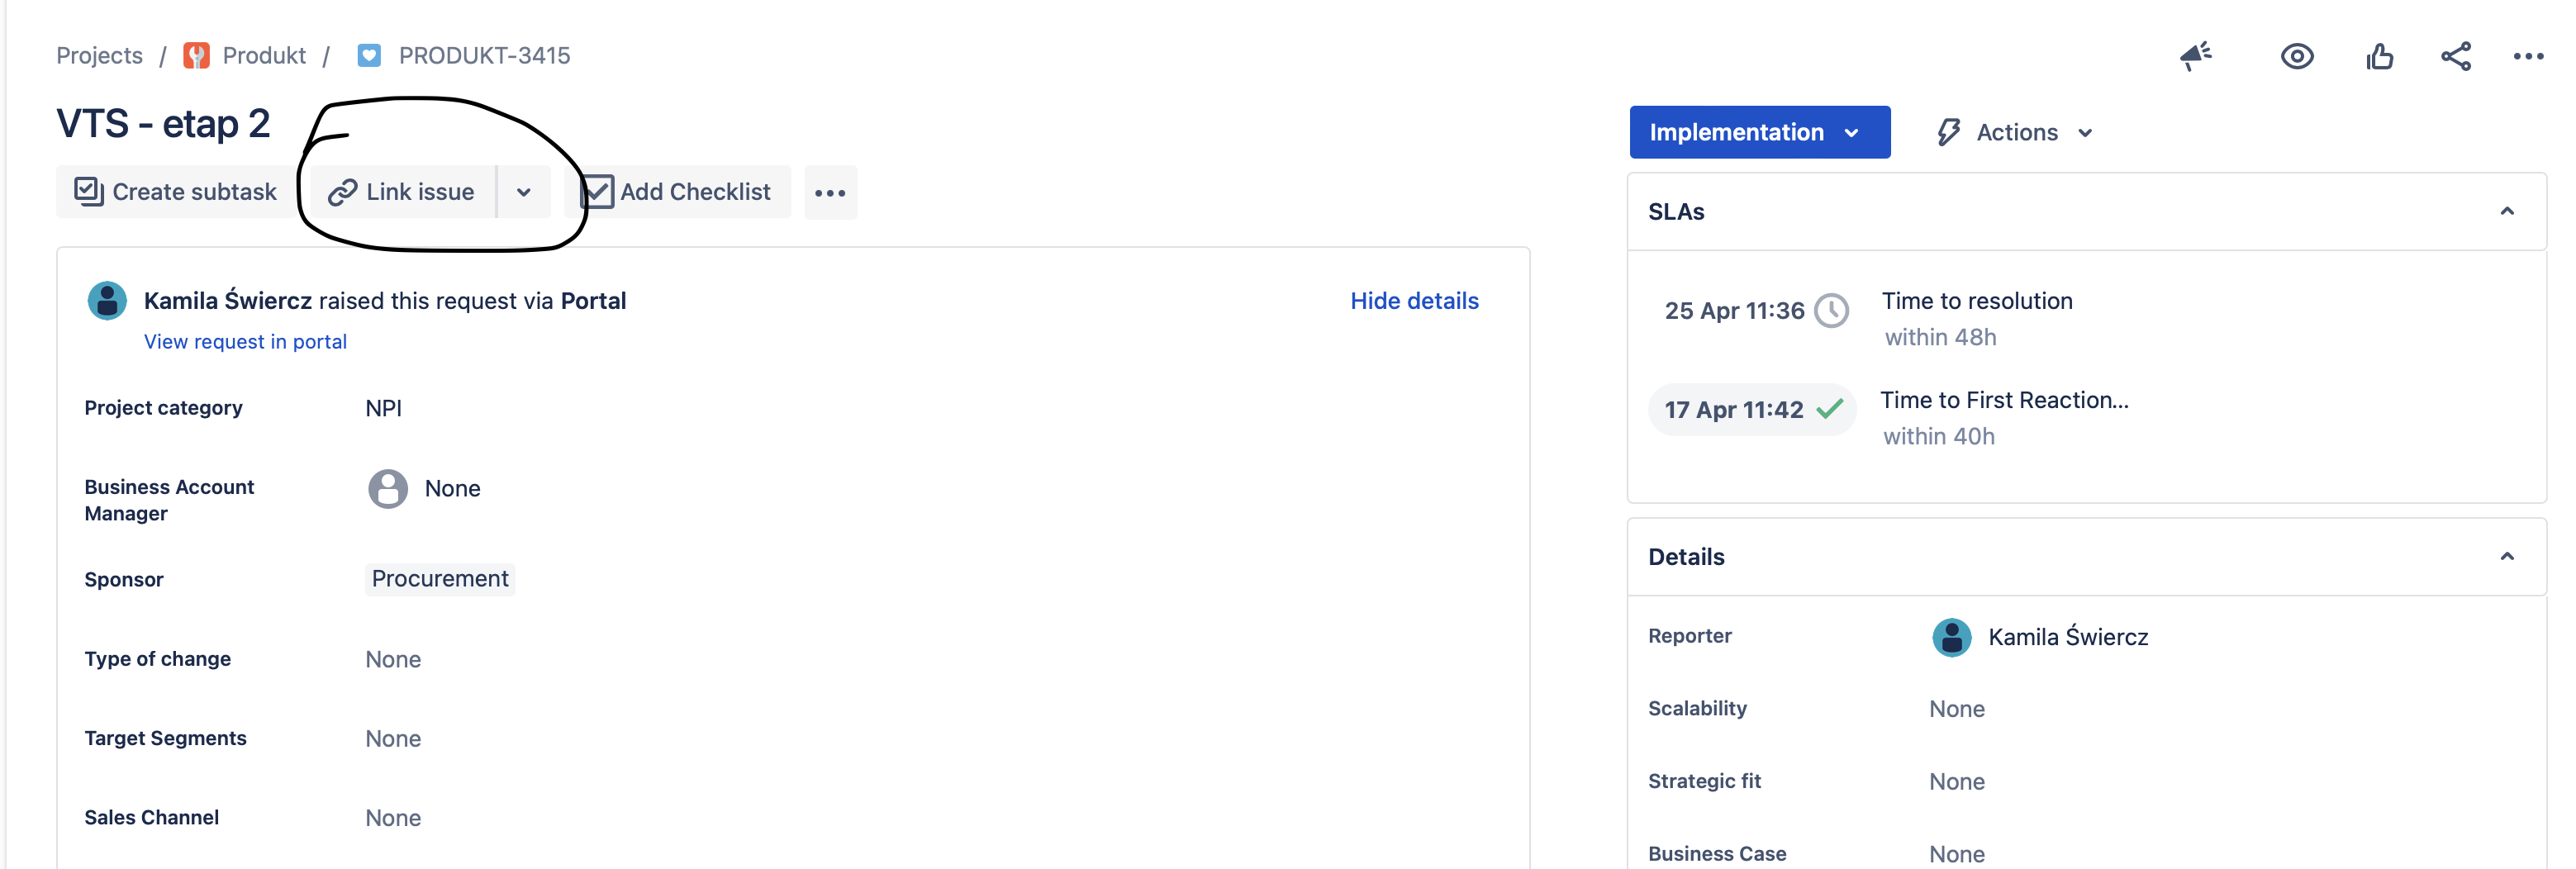Open the Implementation status dropdown
The image size is (2576, 869).
pos(1759,132)
